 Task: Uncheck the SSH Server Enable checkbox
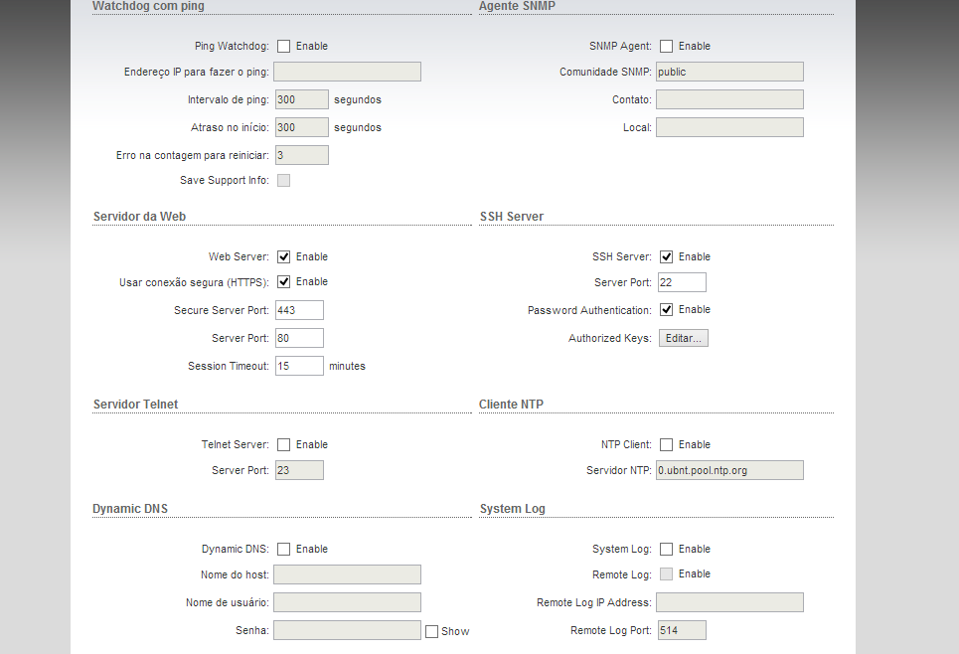click(x=666, y=256)
